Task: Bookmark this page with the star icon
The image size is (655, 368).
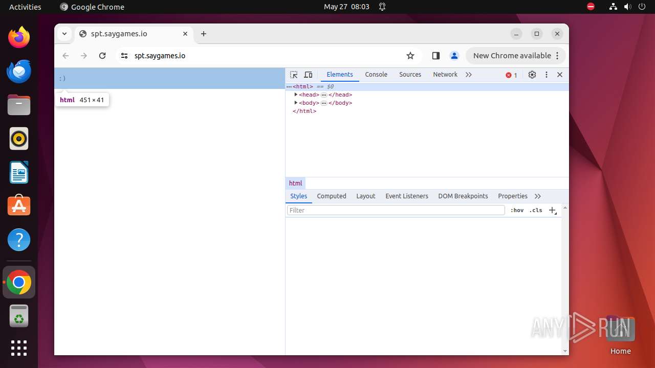Action: [x=410, y=56]
